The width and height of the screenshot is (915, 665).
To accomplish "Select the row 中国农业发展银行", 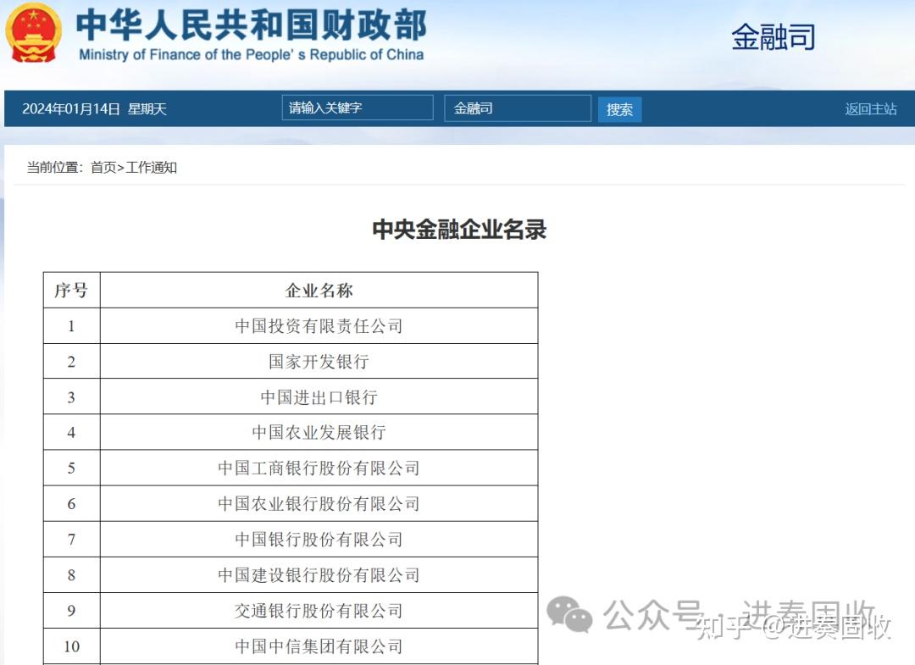I will tap(291, 432).
